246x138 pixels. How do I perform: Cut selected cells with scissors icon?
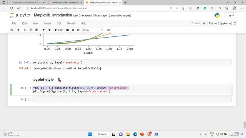(x=25, y=30)
